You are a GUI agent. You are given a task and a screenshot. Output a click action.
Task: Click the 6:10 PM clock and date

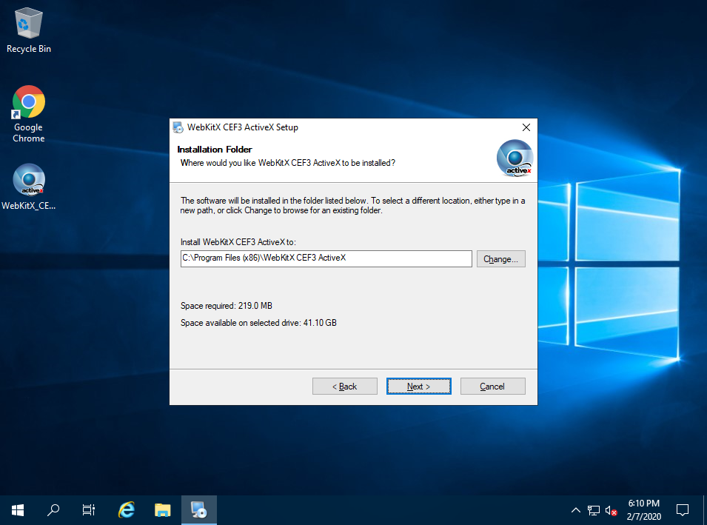[x=644, y=510]
